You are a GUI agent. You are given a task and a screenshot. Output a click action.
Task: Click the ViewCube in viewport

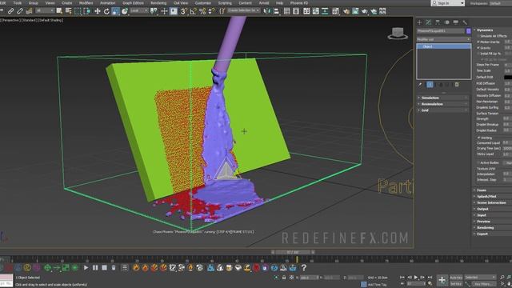(x=398, y=34)
